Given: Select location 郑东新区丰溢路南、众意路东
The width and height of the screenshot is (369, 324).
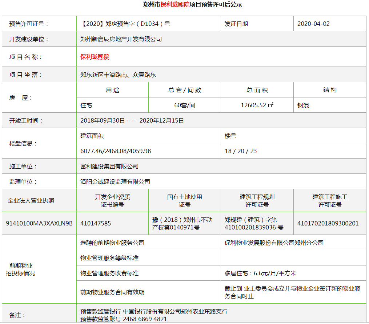Looking at the screenshot, I should pos(118,75).
